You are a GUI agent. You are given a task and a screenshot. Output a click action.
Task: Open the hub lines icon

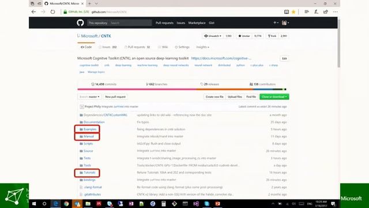307,12
